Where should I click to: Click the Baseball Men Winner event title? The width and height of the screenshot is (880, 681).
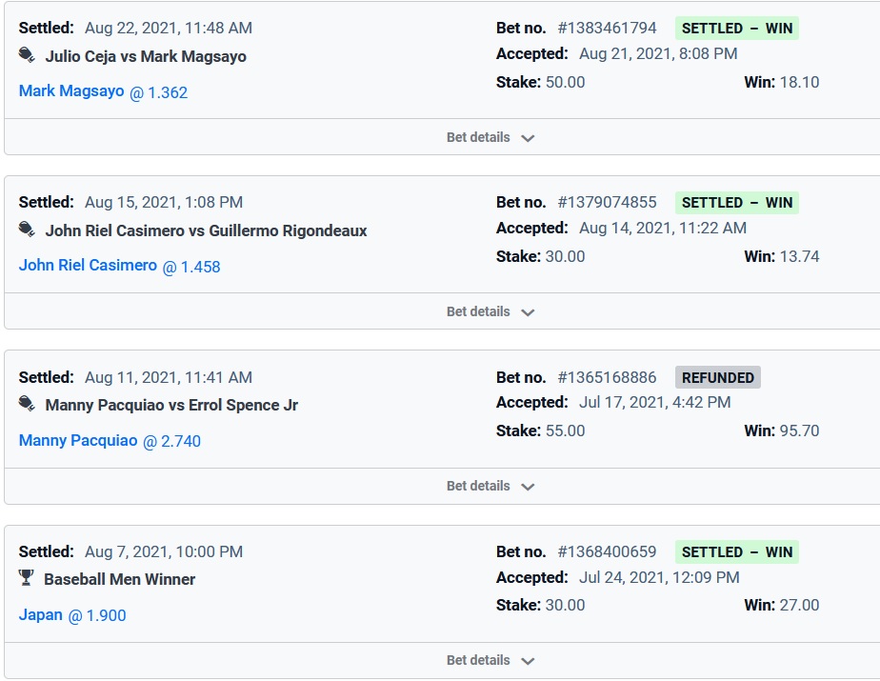click(x=119, y=579)
